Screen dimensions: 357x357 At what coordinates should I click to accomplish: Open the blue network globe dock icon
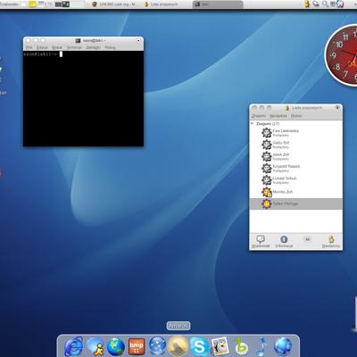tap(283, 347)
